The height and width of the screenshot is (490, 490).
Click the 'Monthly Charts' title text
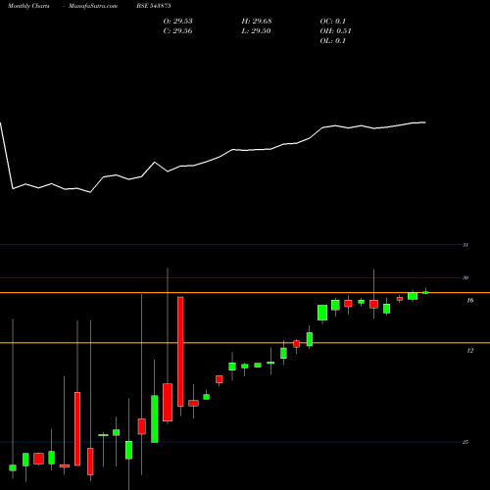click(28, 6)
